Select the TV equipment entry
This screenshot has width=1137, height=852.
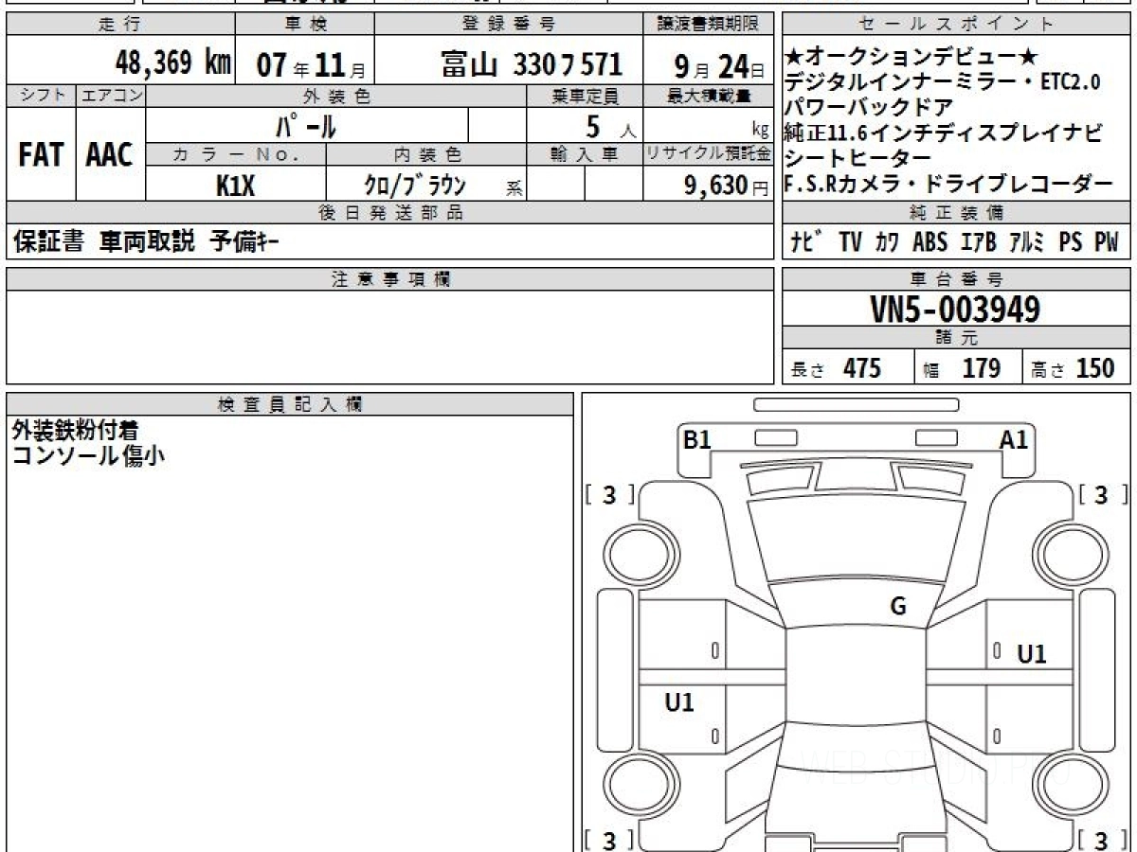850,242
